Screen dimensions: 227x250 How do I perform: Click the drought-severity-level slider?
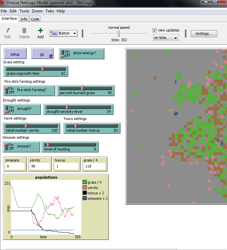(78, 109)
